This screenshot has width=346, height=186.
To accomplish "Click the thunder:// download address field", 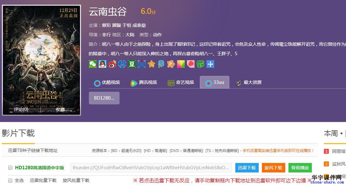I will pos(151,167).
